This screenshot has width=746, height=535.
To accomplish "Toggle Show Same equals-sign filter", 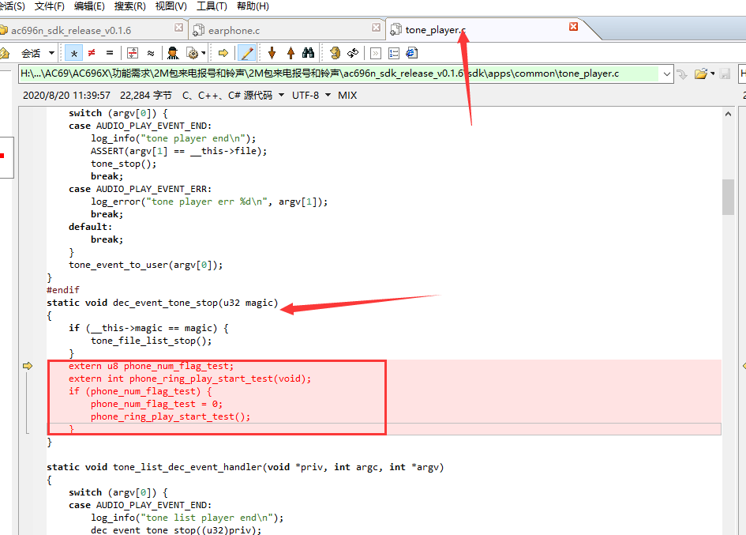I will click(x=110, y=53).
